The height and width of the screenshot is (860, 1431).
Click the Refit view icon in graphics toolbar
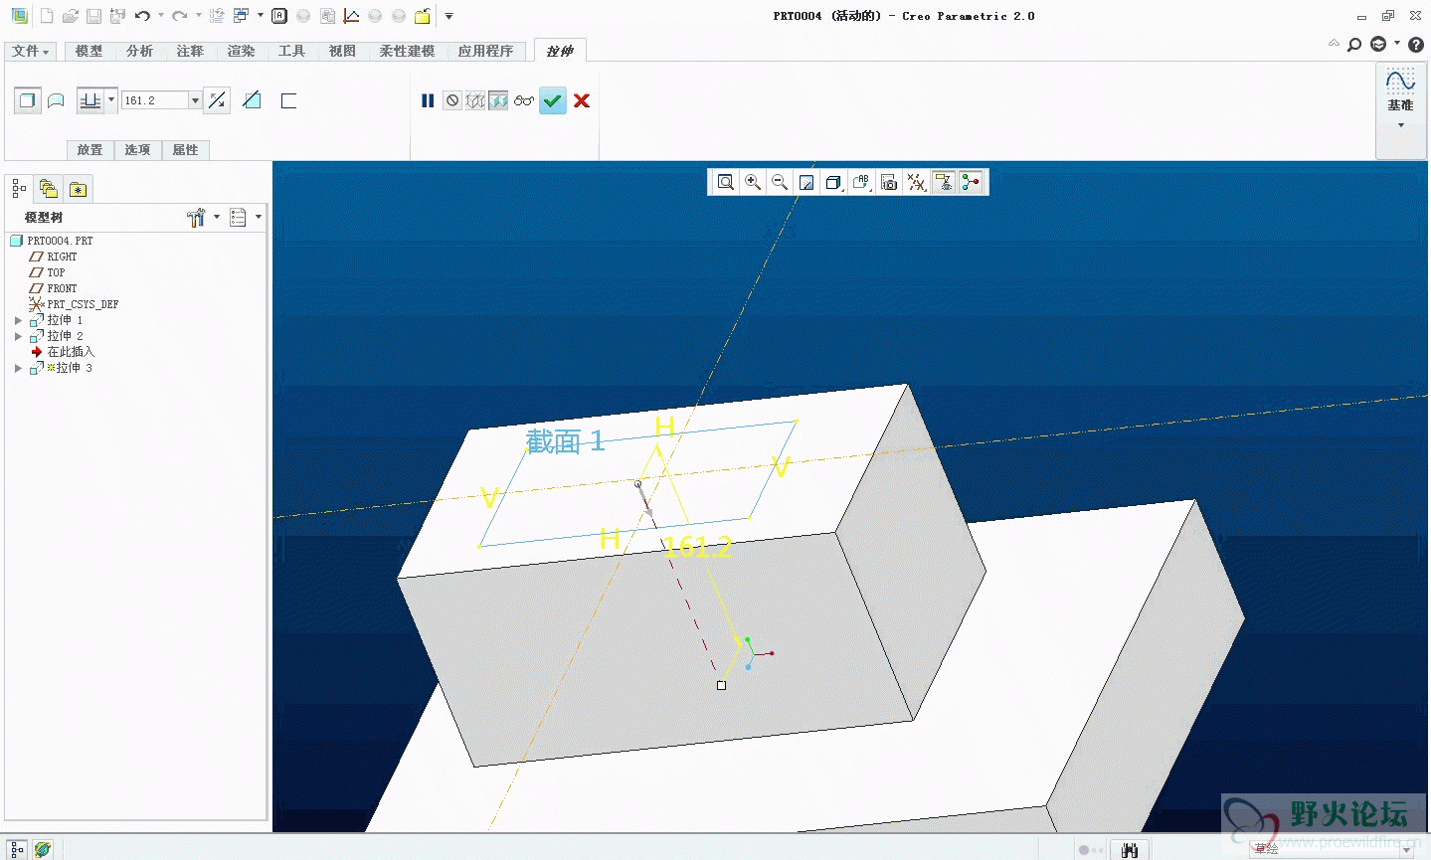[726, 182]
